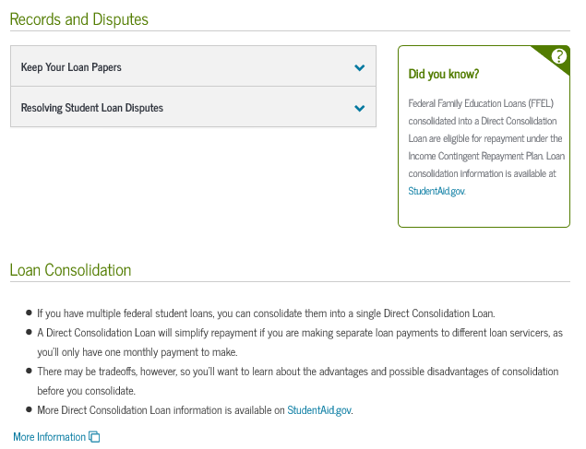Click bullet text about simplifying repayment
This screenshot has height=449, width=586.
[x=299, y=332]
